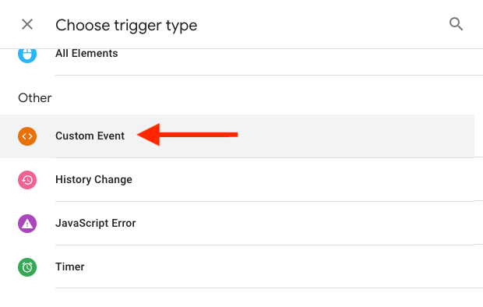Click the Other section heading

[x=35, y=98]
